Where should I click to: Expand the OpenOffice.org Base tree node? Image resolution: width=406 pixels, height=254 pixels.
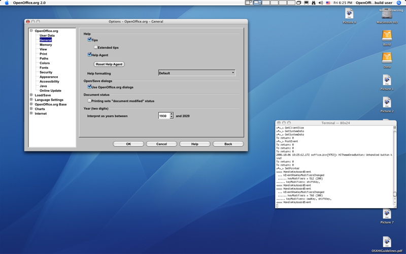pyautogui.click(x=31, y=104)
